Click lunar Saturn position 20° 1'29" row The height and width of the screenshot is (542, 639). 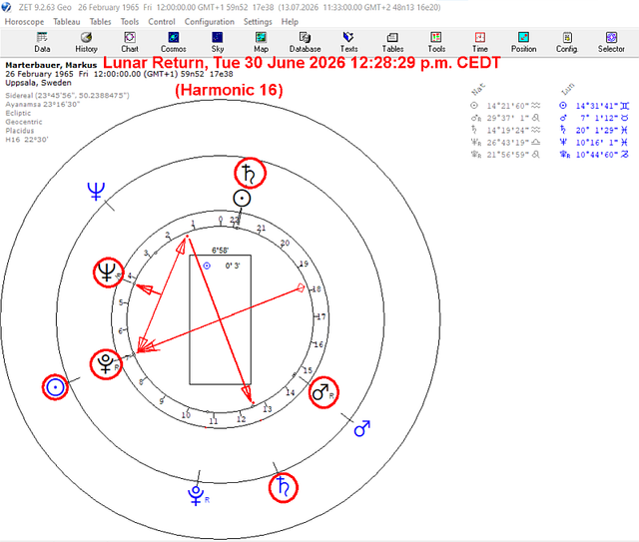coord(594,130)
